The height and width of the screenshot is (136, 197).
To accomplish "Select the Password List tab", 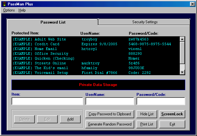I will pyautogui.click(x=53, y=22).
